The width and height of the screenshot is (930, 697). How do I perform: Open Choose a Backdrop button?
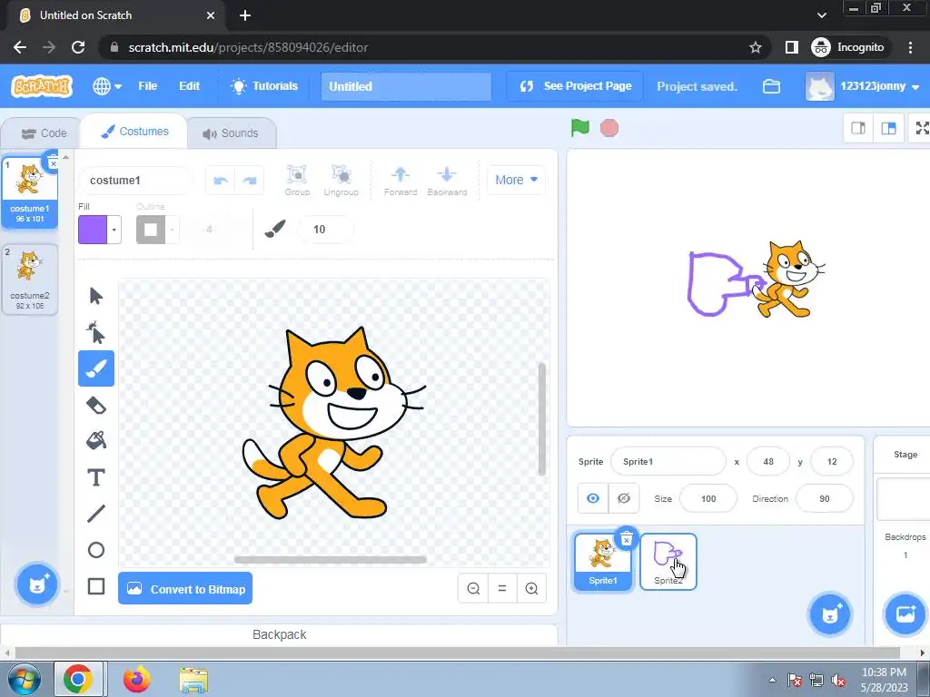[x=905, y=614]
